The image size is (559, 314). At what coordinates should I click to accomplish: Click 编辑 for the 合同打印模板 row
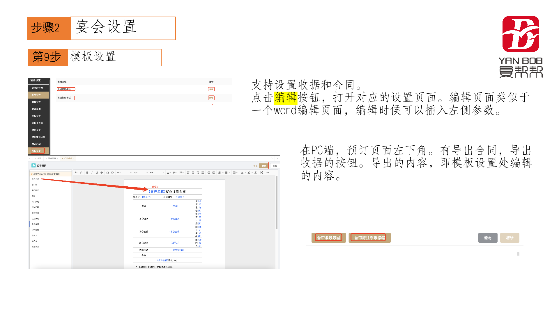pyautogui.click(x=211, y=89)
